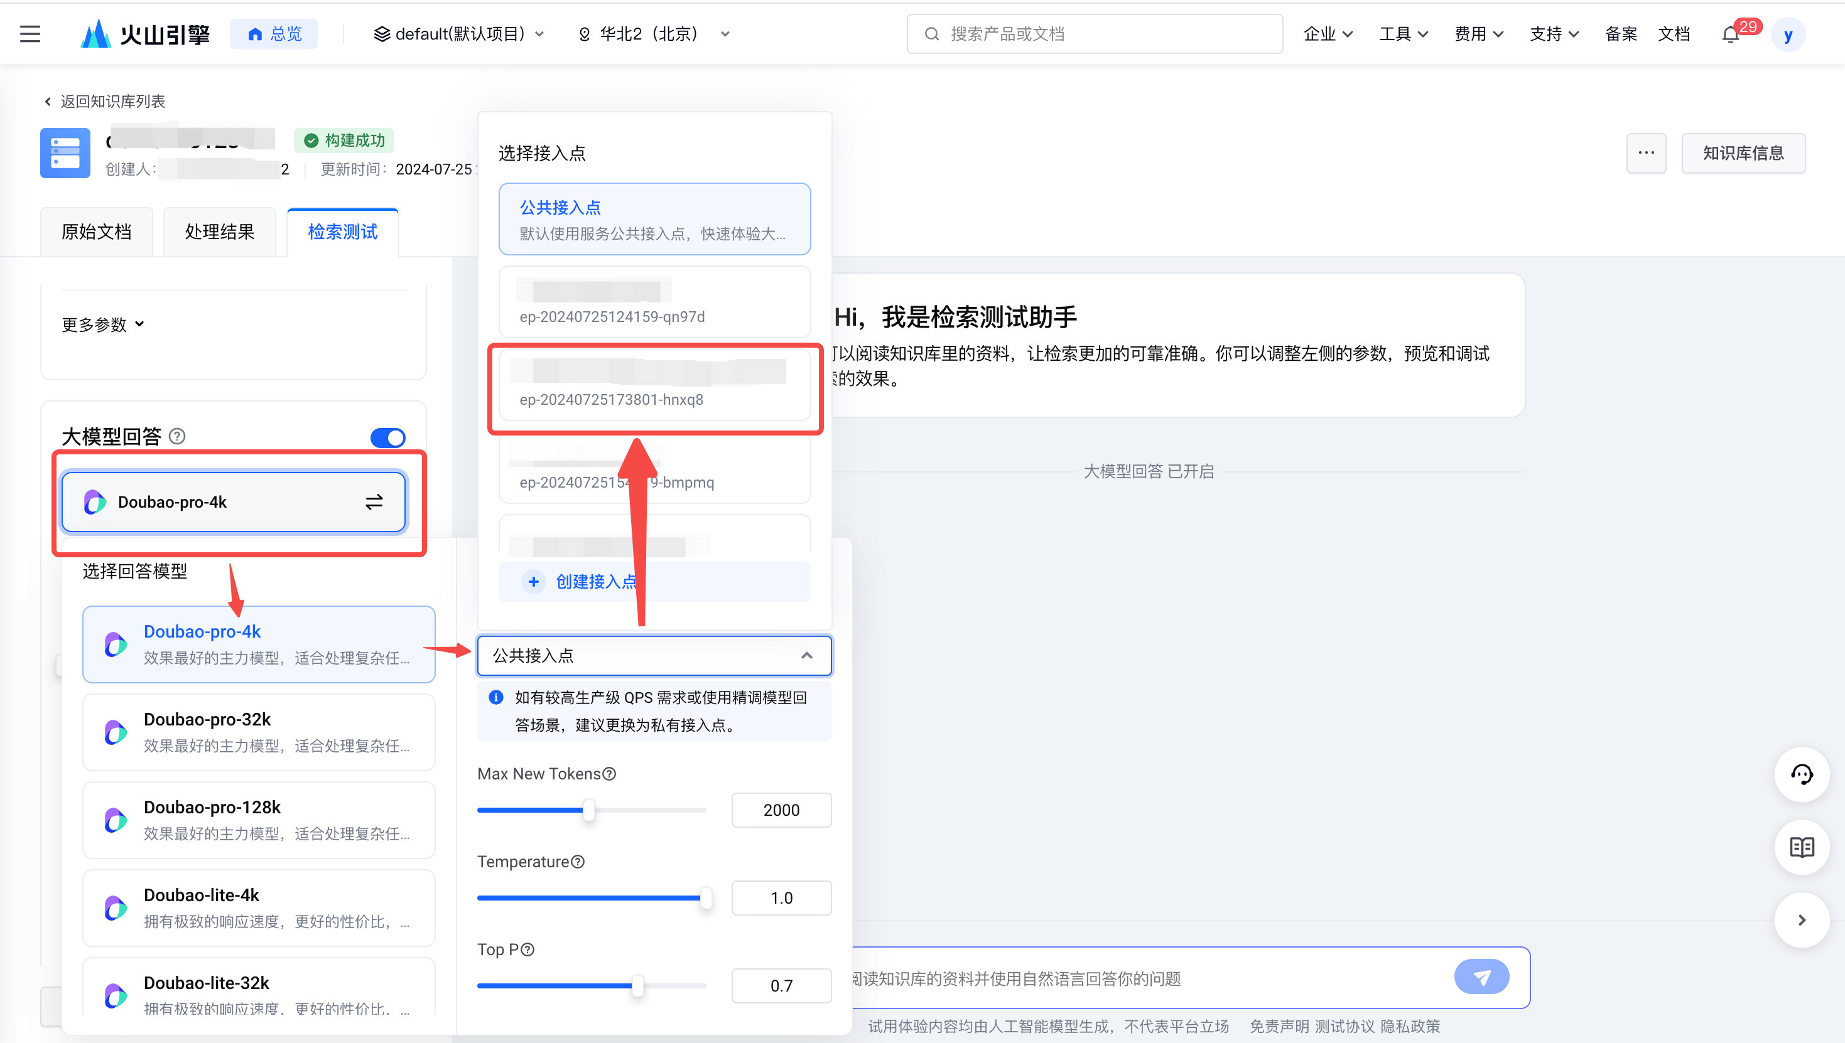
Task: Open 知识库信息 button
Action: click(x=1743, y=152)
